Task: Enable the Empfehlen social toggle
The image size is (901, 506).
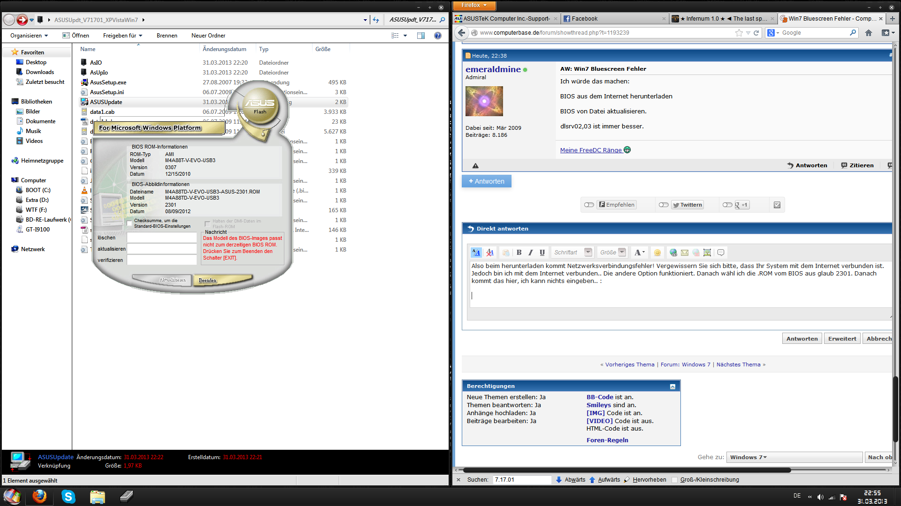Action: click(589, 205)
